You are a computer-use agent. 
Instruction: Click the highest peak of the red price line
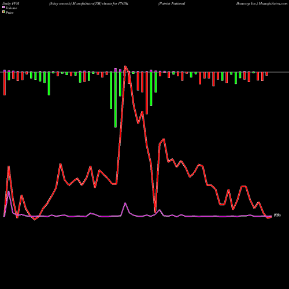point(125,66)
